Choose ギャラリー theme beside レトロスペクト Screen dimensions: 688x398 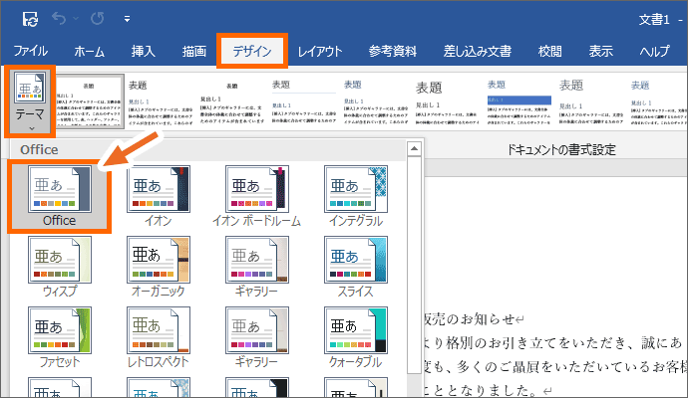pos(256,337)
